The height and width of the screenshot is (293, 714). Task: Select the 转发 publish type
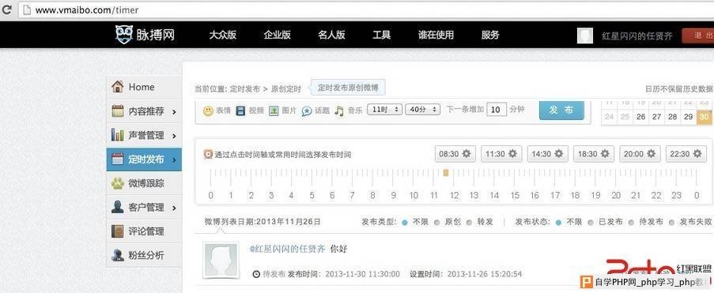[x=470, y=223]
